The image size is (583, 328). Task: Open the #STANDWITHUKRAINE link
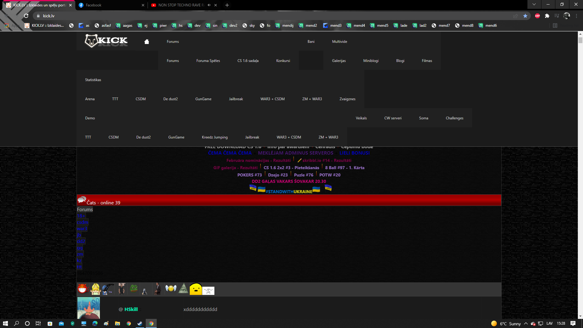click(x=289, y=192)
